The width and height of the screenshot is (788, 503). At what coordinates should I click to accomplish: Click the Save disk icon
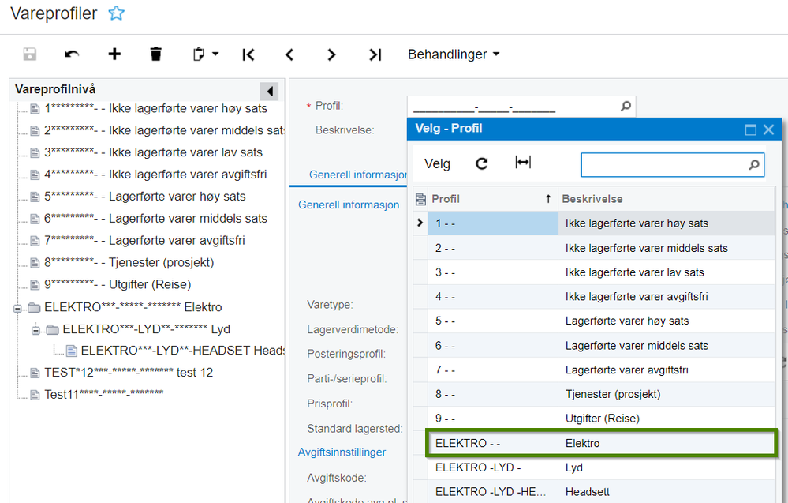tap(30, 54)
